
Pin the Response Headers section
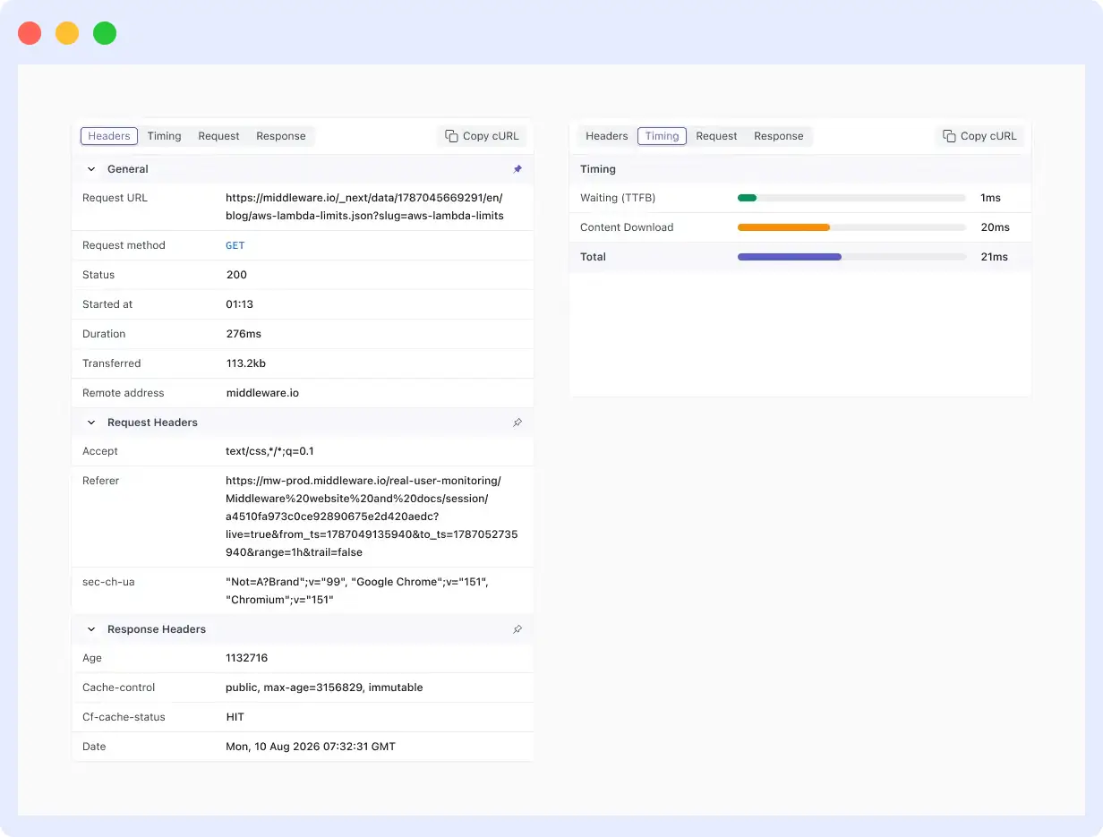[517, 629]
